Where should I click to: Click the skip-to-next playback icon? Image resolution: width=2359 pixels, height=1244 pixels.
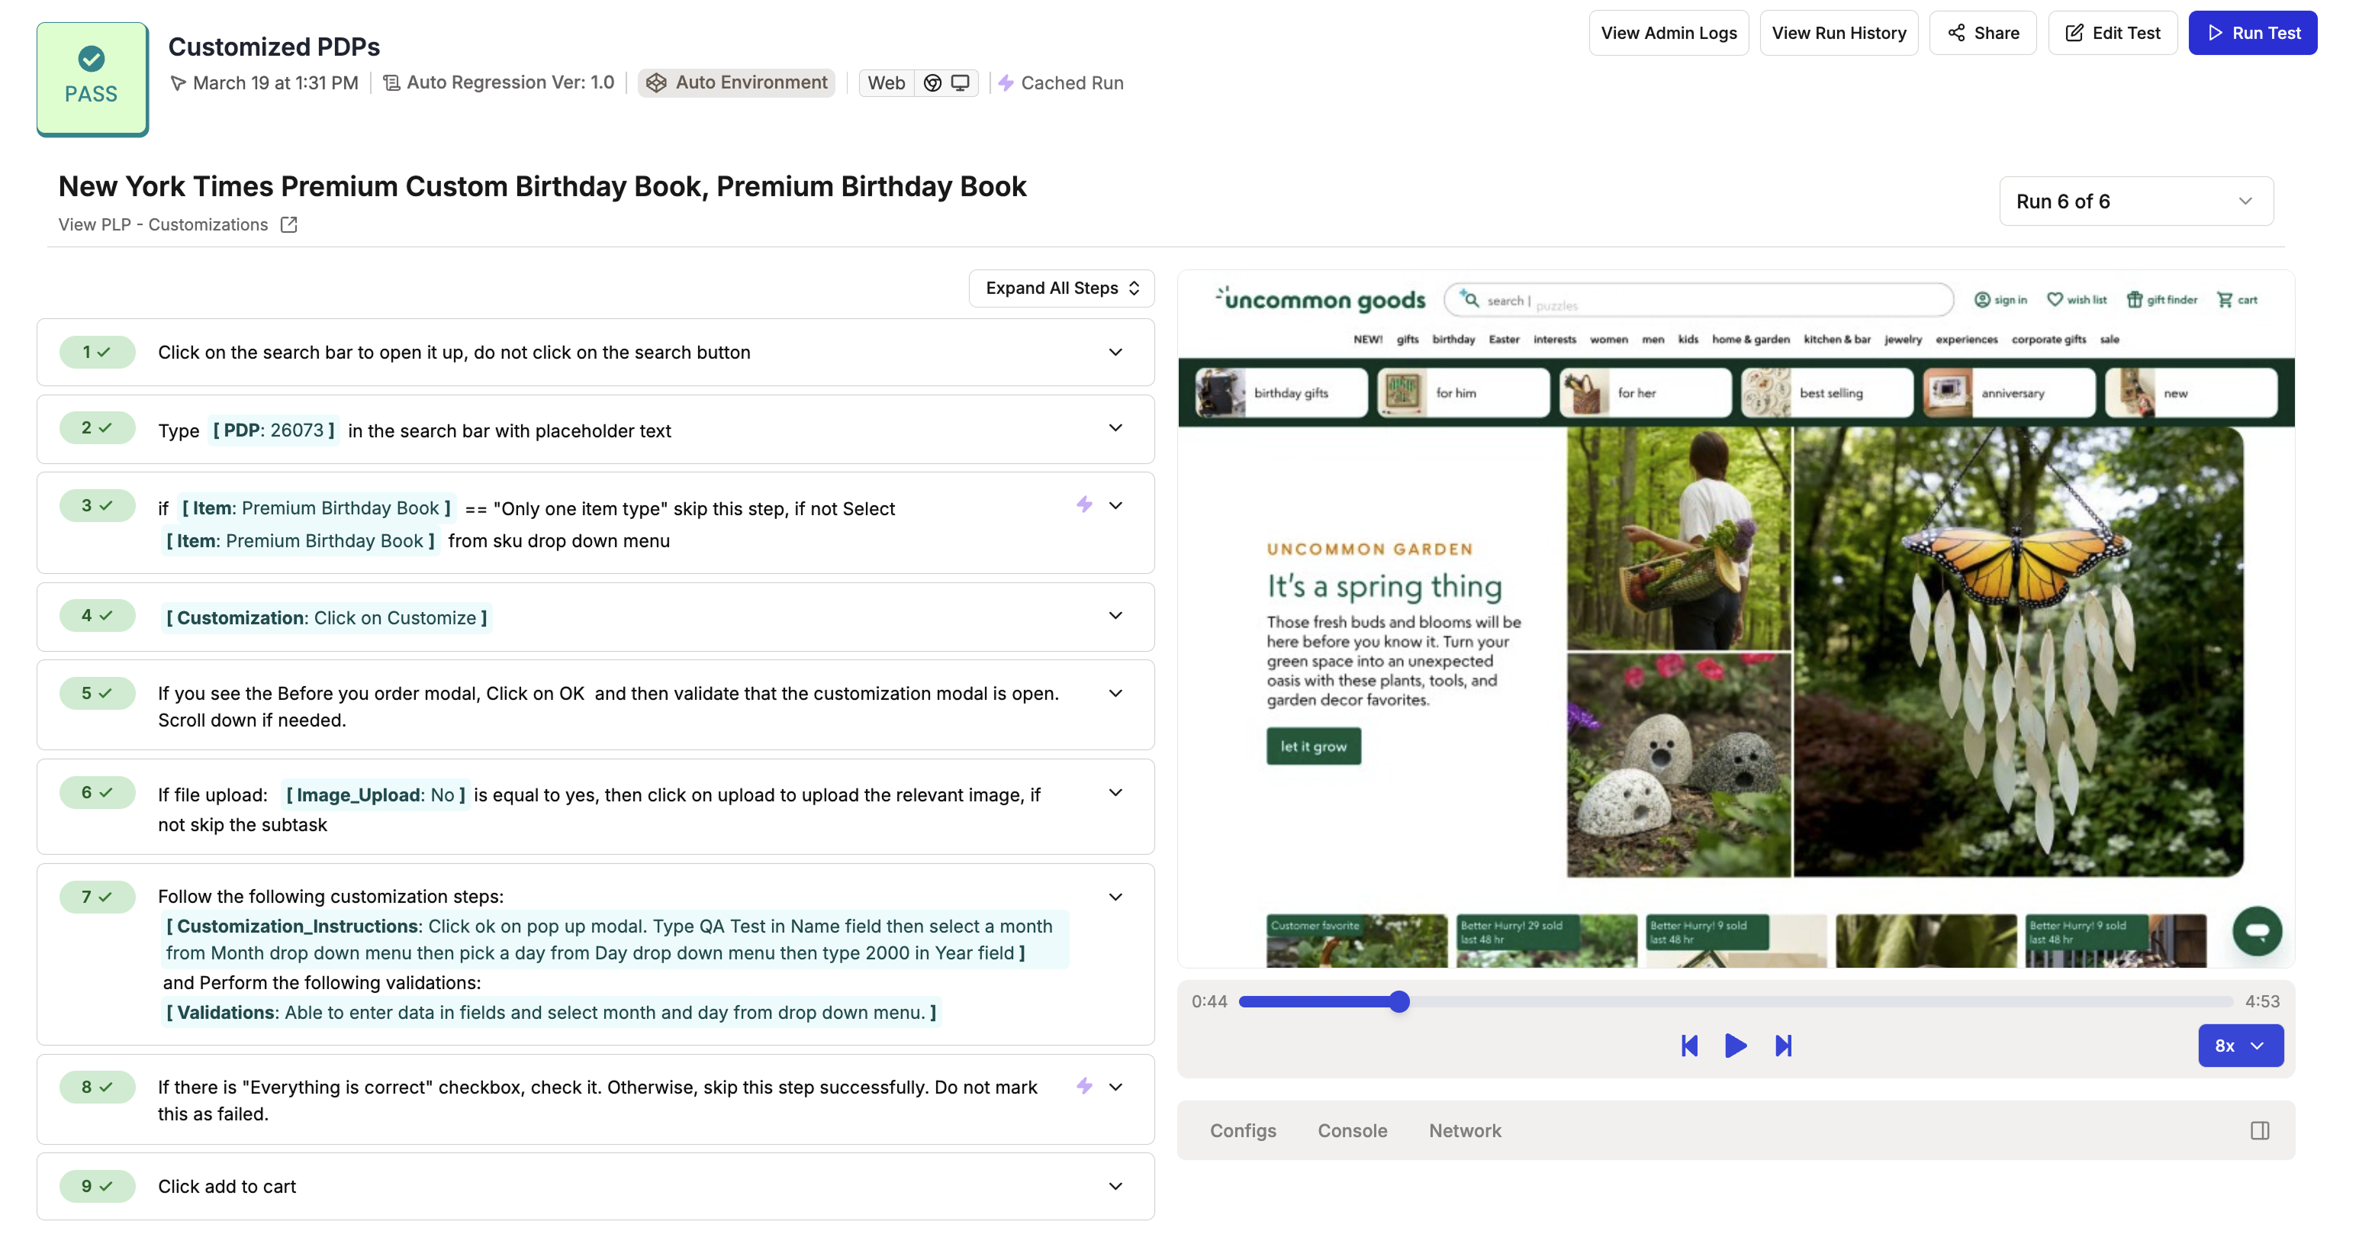point(1782,1046)
